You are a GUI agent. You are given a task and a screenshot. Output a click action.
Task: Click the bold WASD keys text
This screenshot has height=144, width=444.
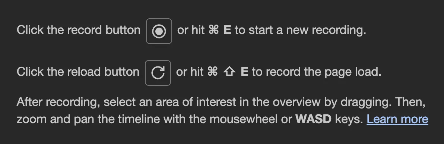pos(313,119)
